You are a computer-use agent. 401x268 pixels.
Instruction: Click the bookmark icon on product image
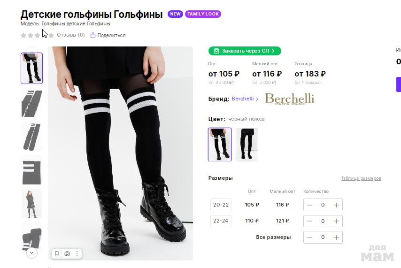(x=57, y=253)
